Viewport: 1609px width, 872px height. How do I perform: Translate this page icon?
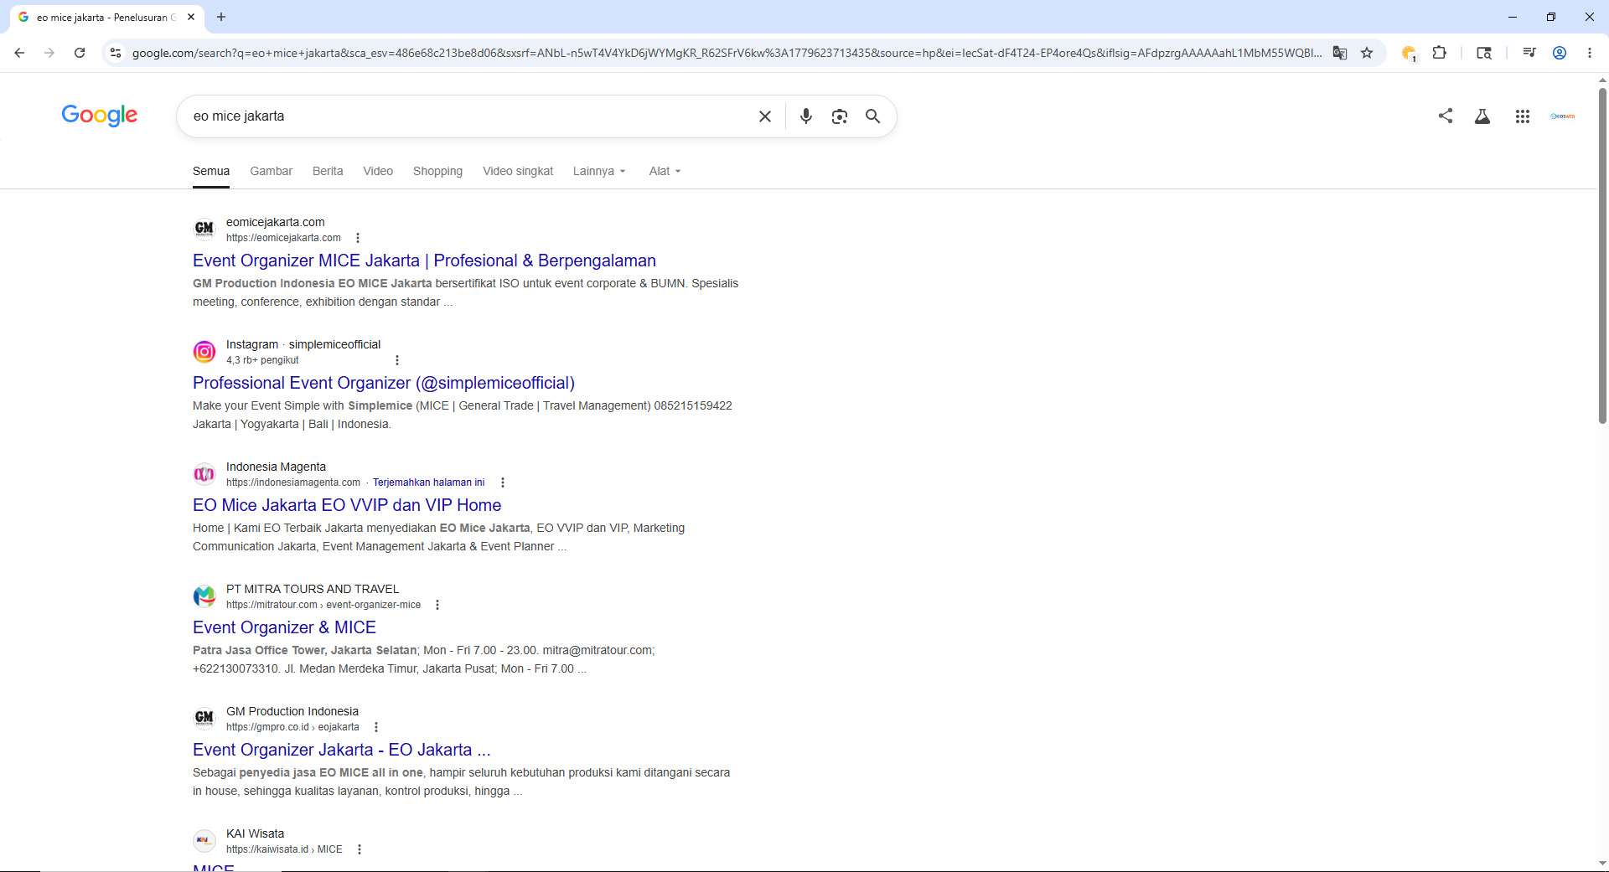click(1340, 53)
